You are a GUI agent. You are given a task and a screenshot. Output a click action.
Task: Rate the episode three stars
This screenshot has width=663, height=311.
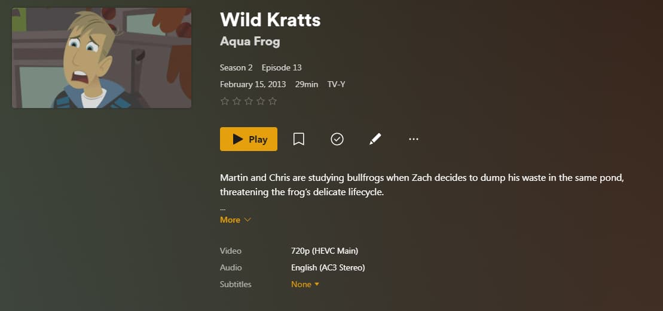pos(249,101)
